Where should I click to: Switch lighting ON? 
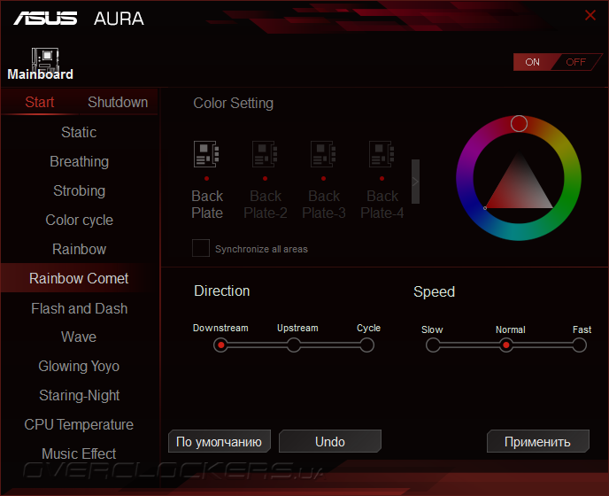click(x=533, y=62)
